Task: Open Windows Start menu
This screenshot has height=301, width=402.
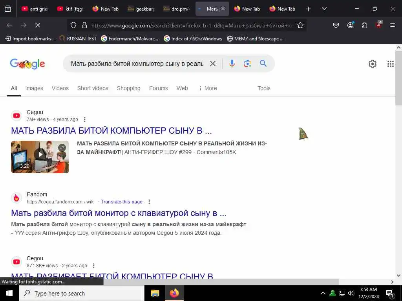Action: tap(9, 293)
